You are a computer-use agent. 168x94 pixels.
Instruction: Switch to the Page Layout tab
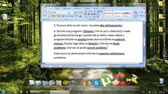67,8
